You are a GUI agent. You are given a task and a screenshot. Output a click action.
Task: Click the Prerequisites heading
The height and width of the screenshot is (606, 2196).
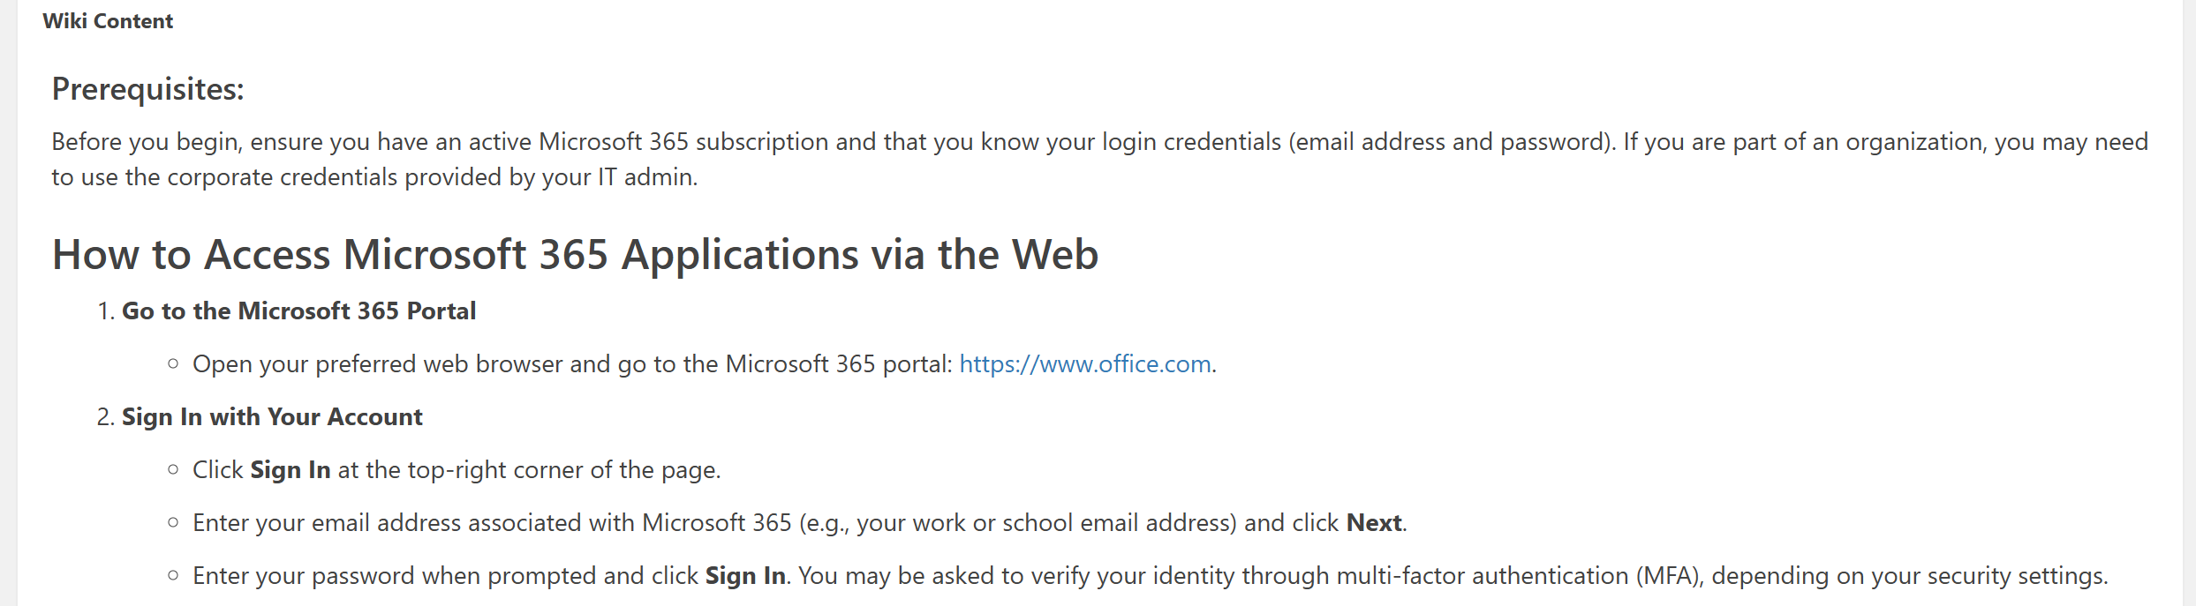(147, 89)
